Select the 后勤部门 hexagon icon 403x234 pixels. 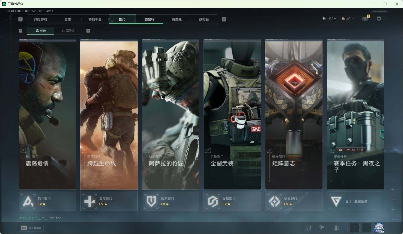[x=213, y=201]
